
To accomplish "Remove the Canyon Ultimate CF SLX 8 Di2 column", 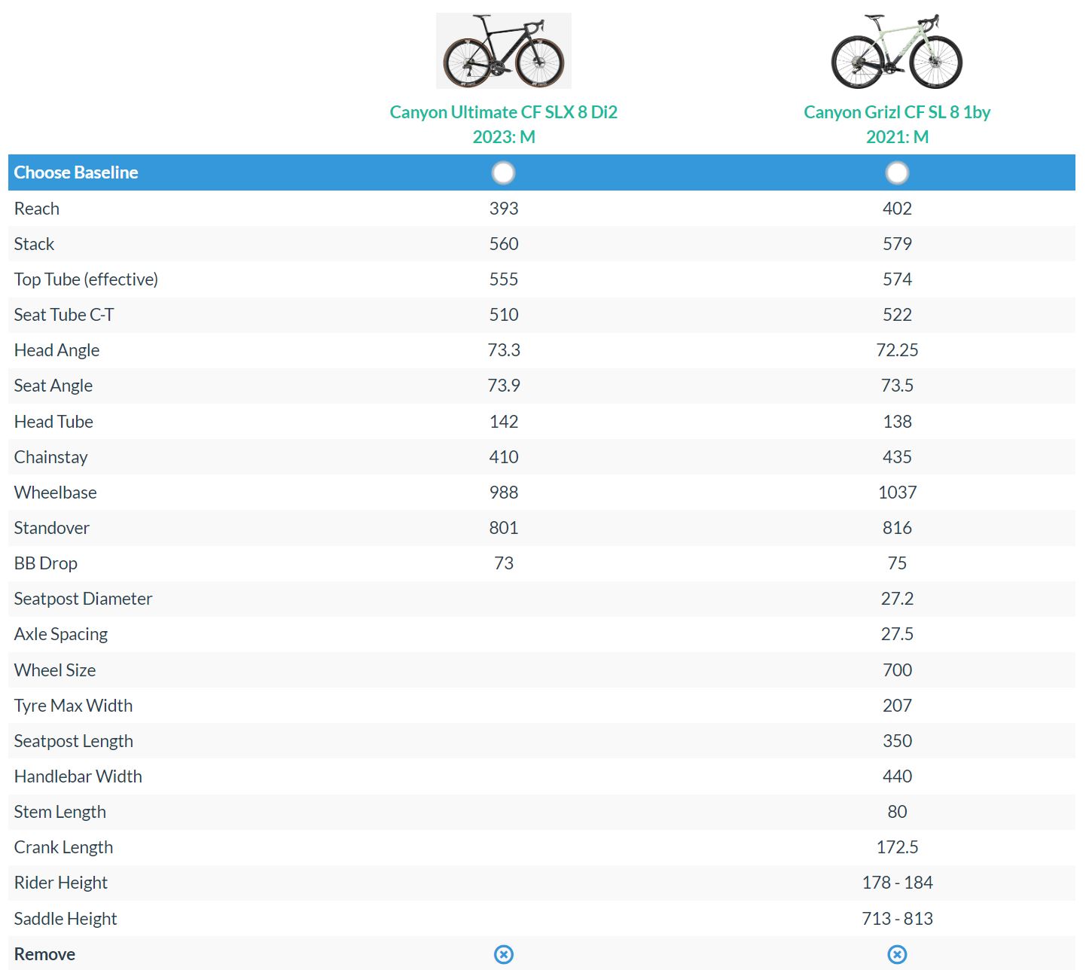I will tap(503, 954).
